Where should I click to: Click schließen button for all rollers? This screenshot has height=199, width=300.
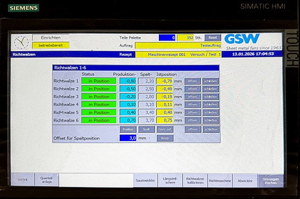pyautogui.click(x=211, y=129)
